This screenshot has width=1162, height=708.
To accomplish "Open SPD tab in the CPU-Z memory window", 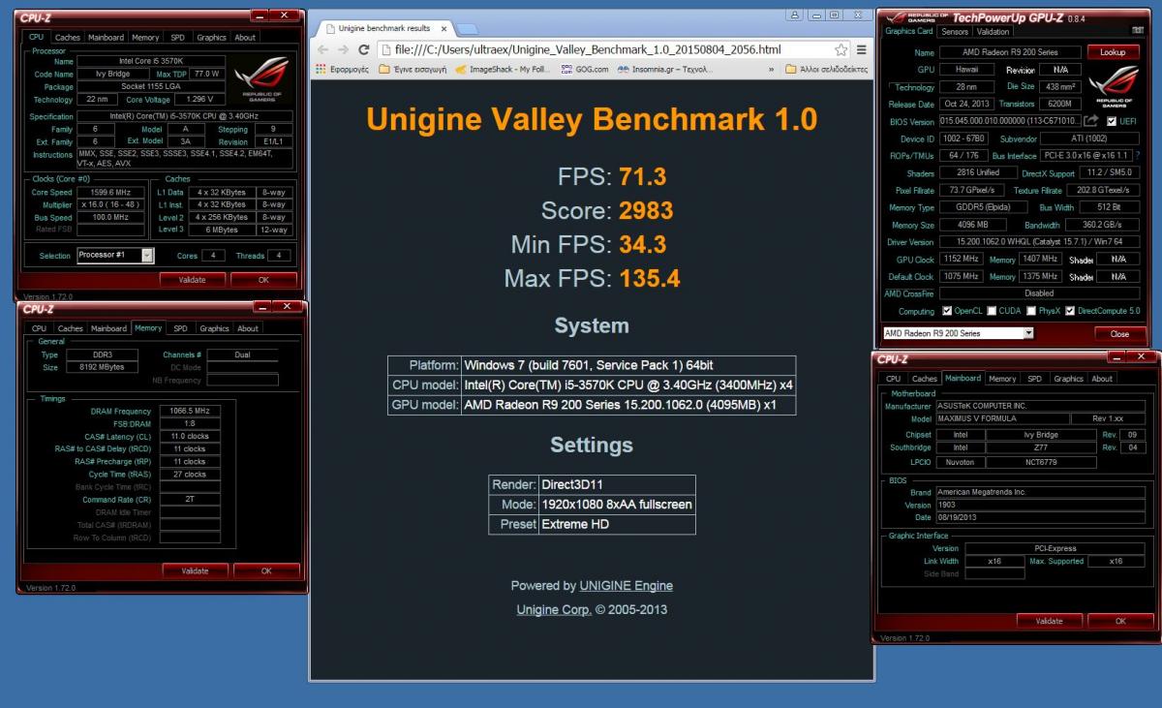I will click(x=180, y=328).
